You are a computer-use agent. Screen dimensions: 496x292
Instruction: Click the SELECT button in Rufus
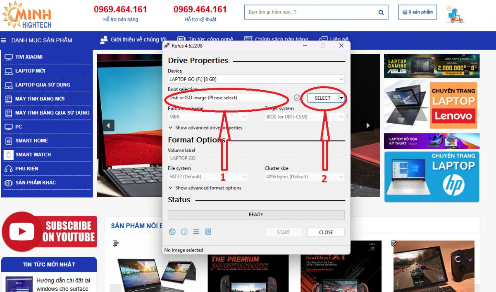(x=322, y=98)
